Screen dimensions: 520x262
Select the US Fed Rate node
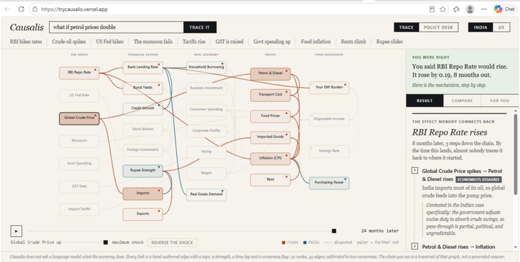pos(79,96)
